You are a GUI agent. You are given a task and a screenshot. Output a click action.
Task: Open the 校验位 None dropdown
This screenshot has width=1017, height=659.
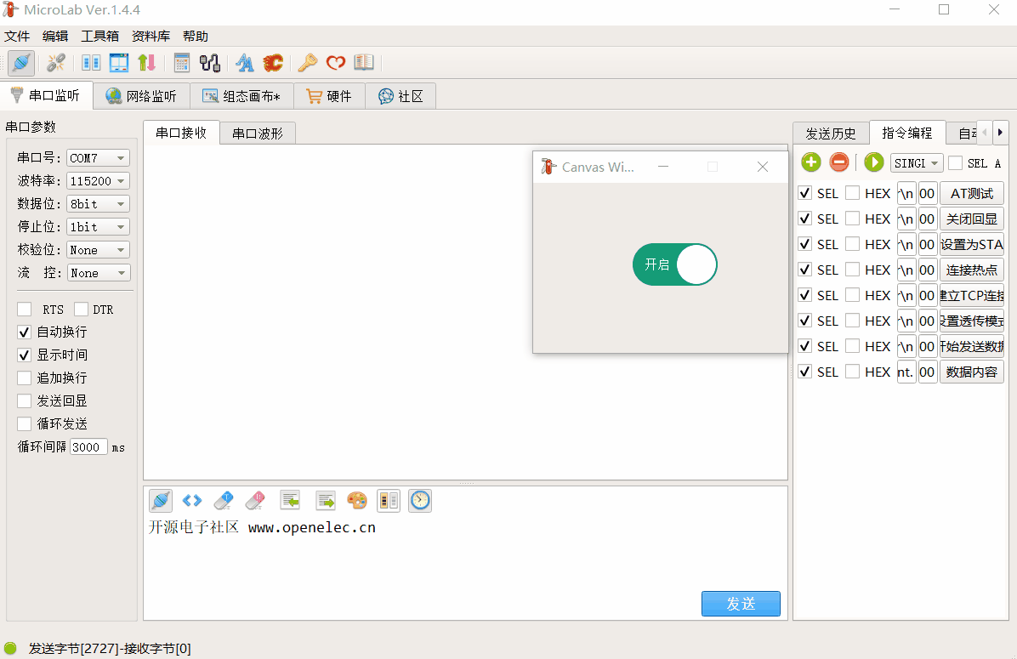coord(99,250)
